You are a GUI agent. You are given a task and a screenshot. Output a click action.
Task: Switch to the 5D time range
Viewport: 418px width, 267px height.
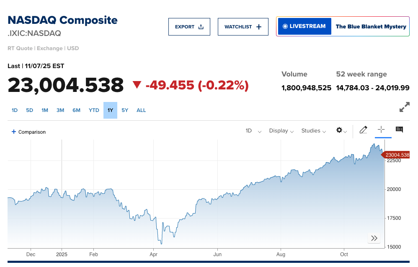click(29, 110)
